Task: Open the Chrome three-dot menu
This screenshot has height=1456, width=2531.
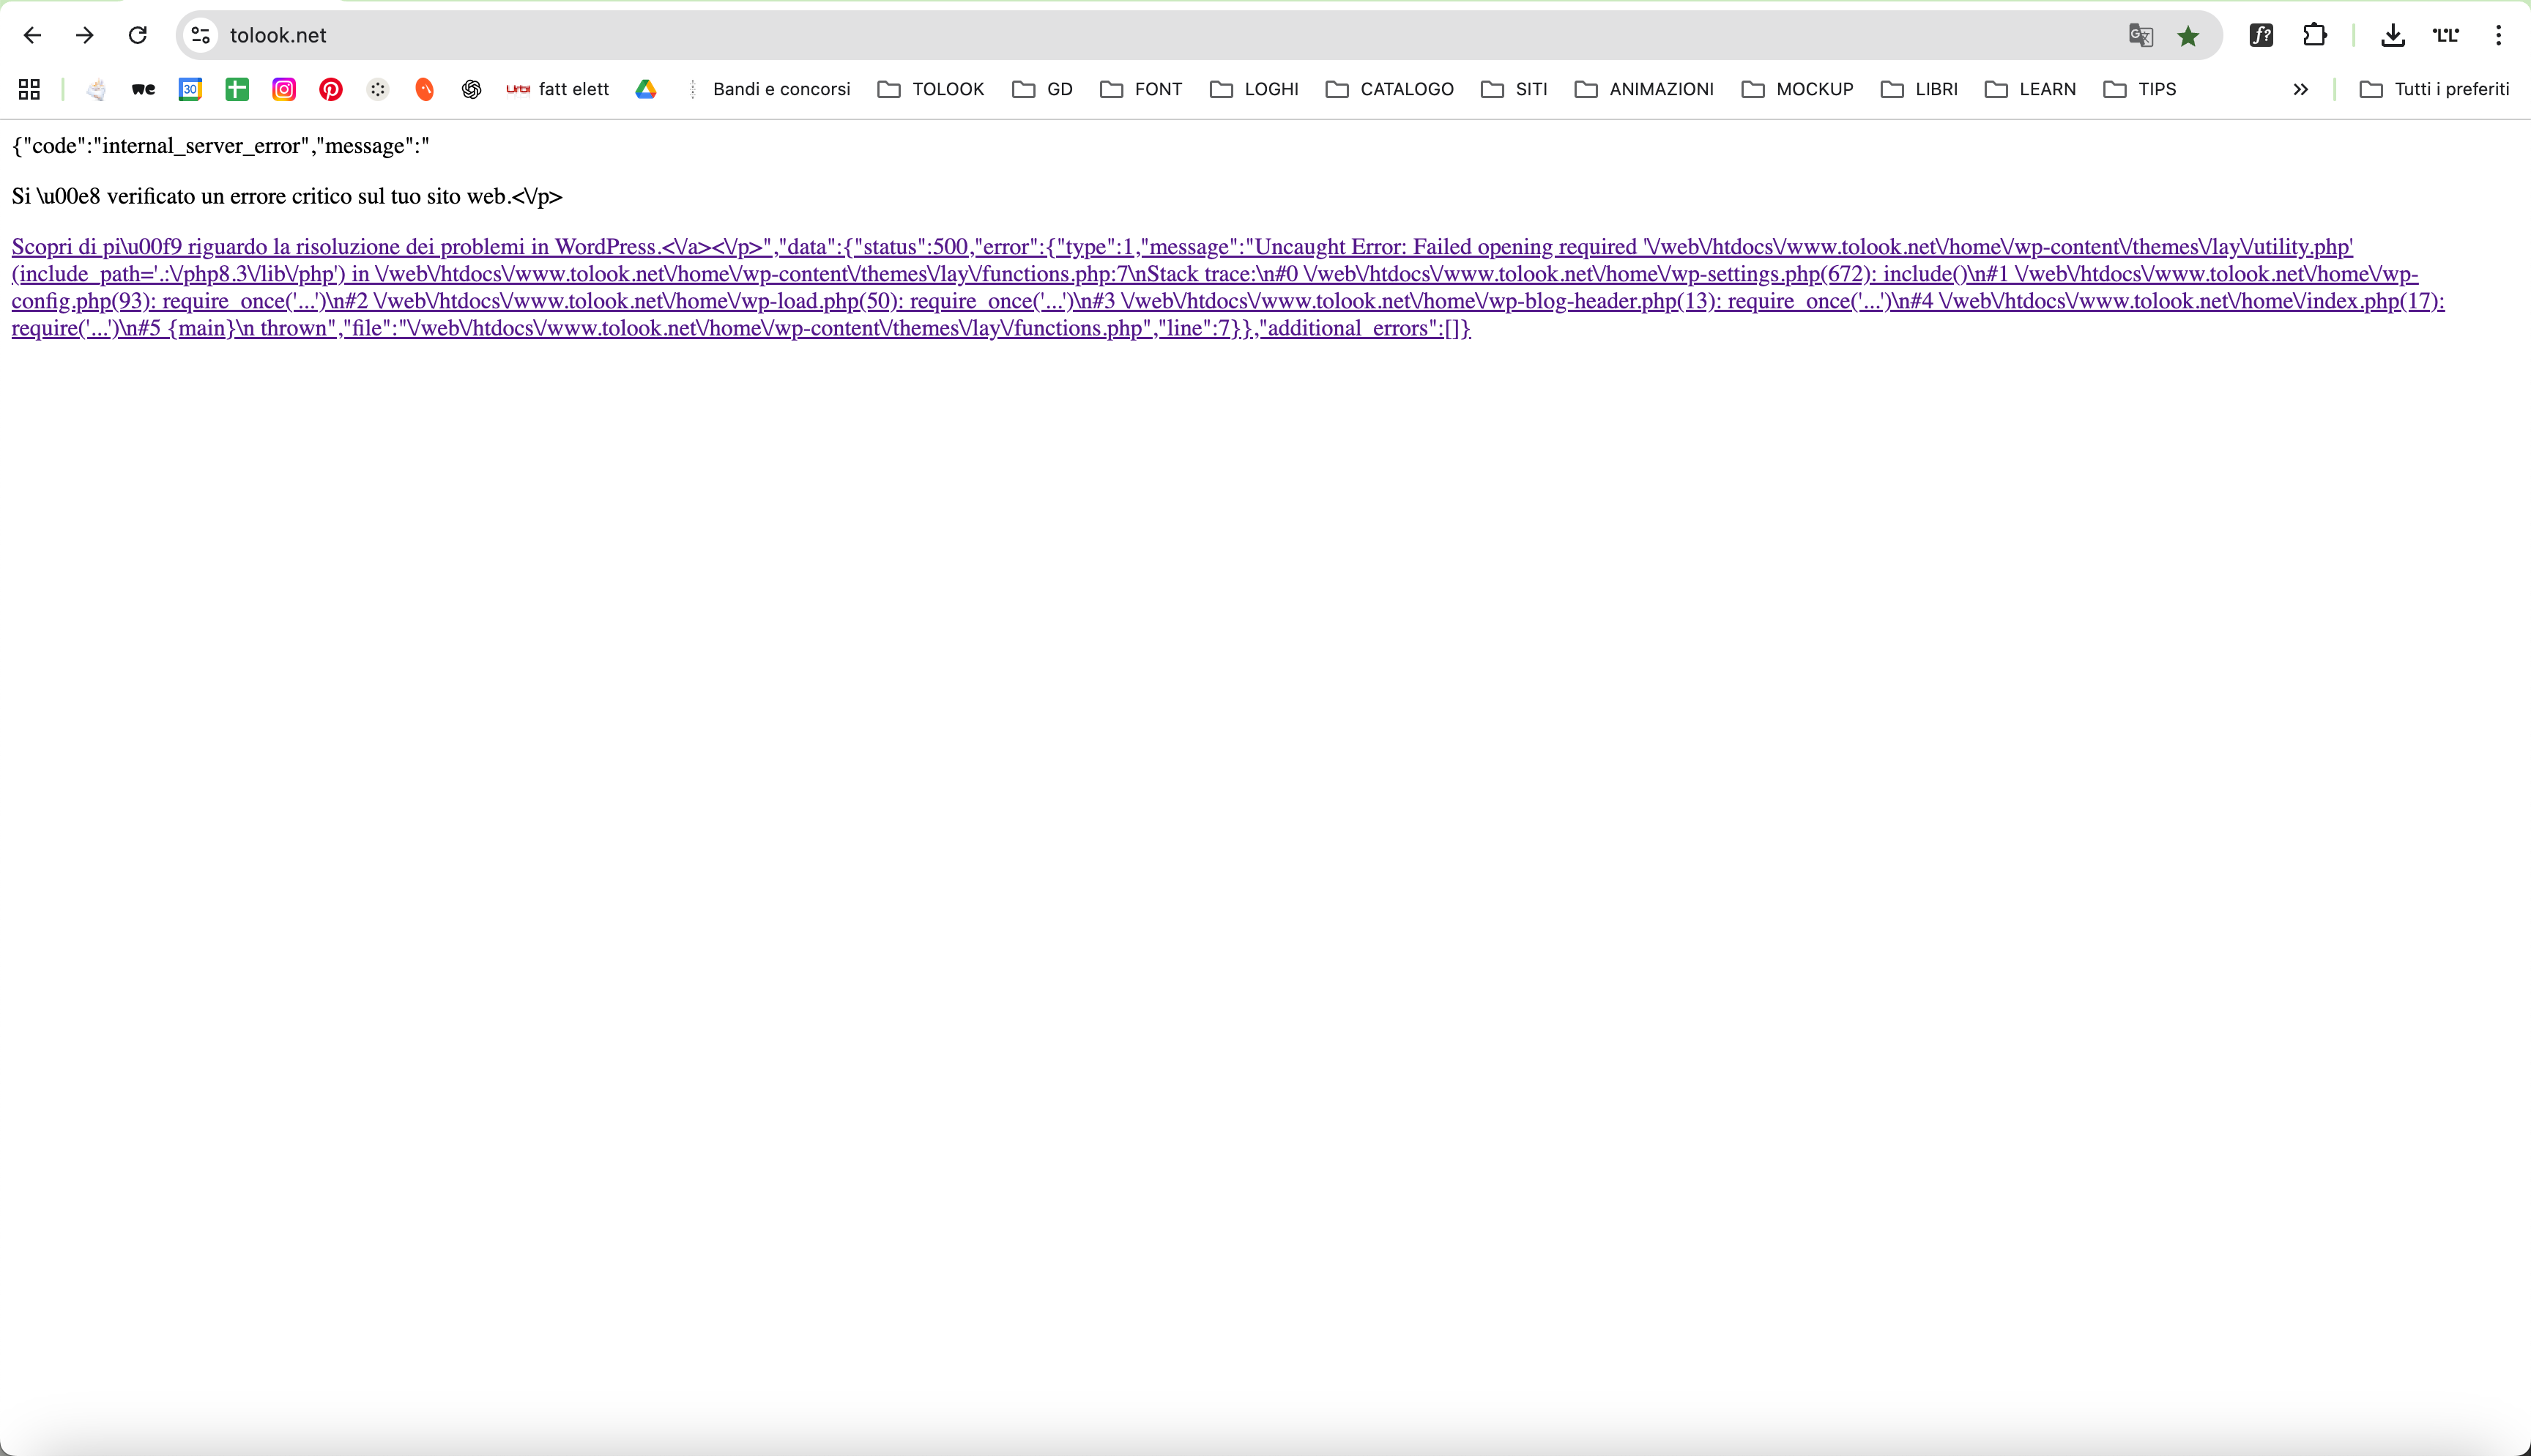Action: pyautogui.click(x=2498, y=35)
